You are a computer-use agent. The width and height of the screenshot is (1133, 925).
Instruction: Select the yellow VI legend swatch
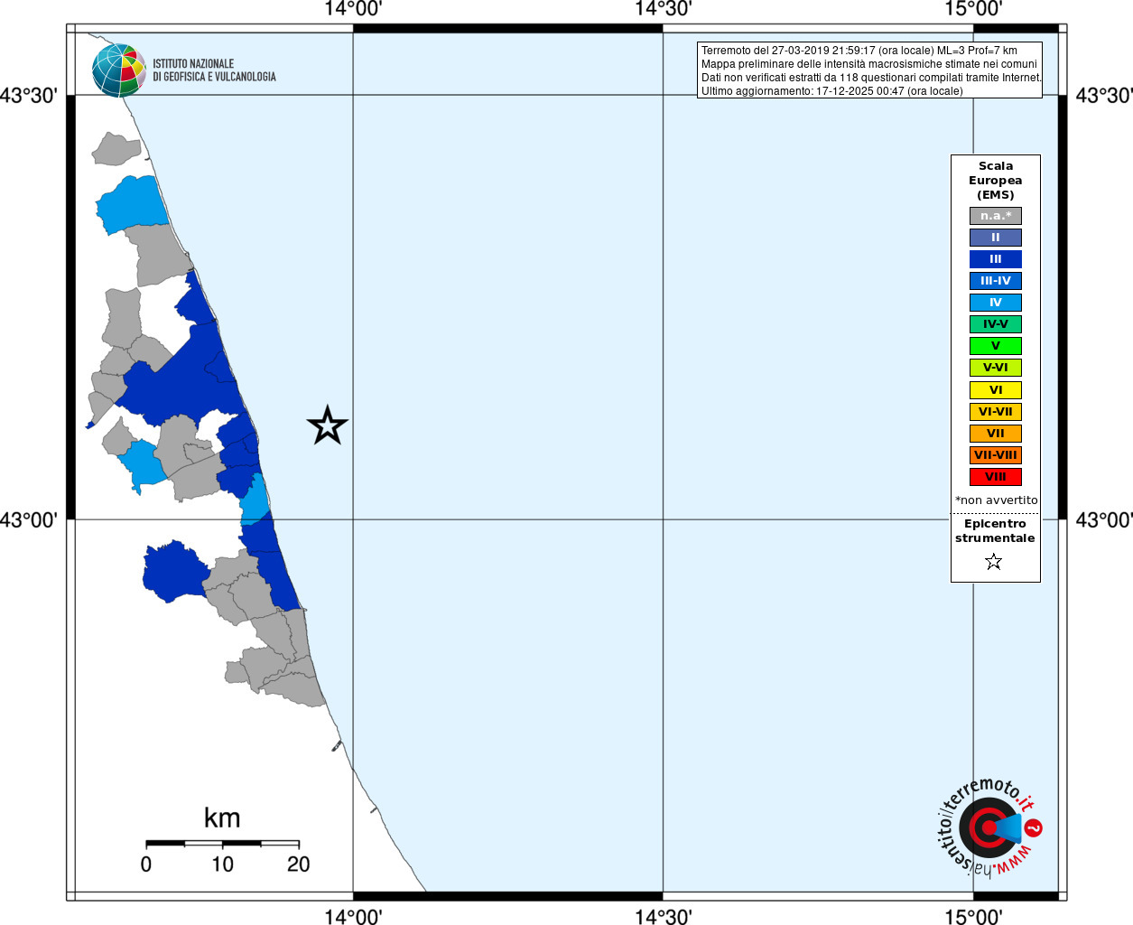pyautogui.click(x=996, y=390)
